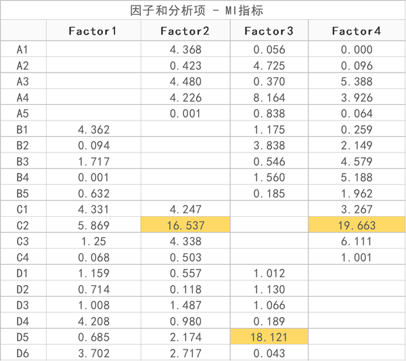Select the cell with value 3.702

point(93,353)
